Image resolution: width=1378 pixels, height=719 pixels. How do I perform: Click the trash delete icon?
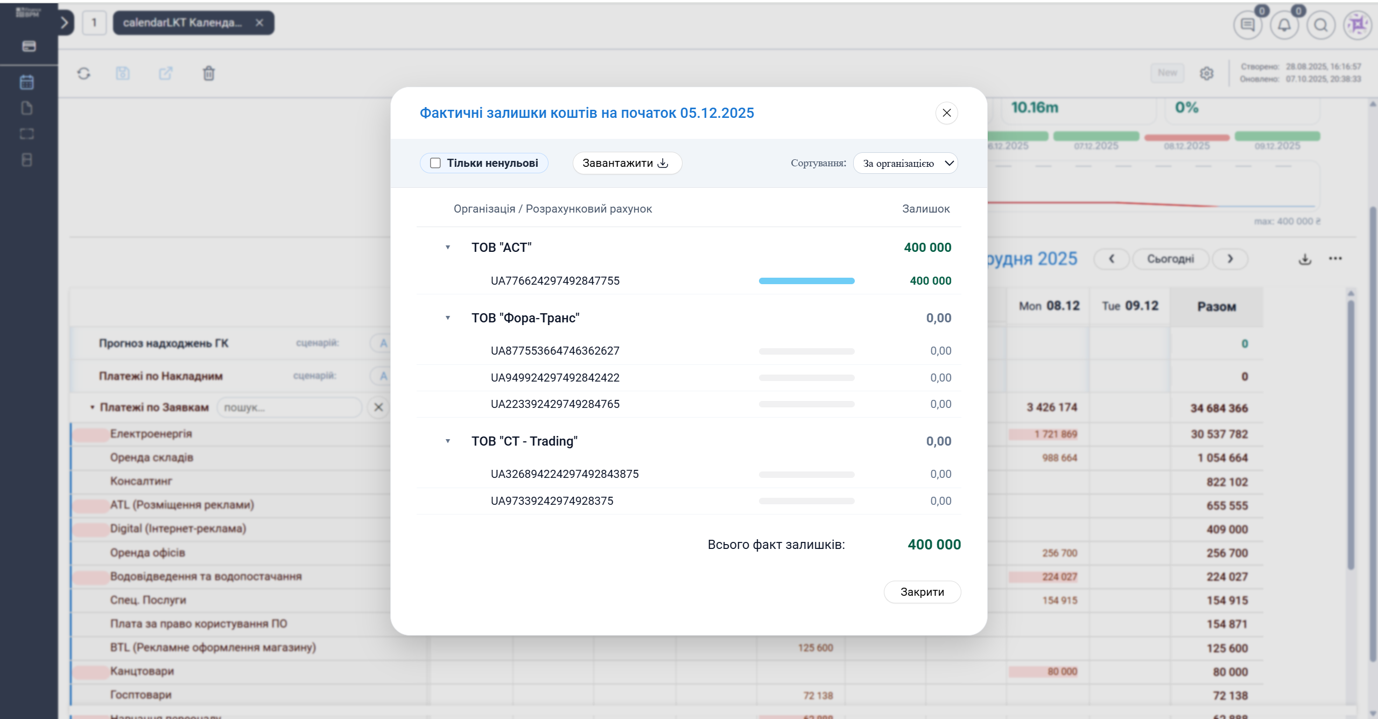pyautogui.click(x=209, y=73)
